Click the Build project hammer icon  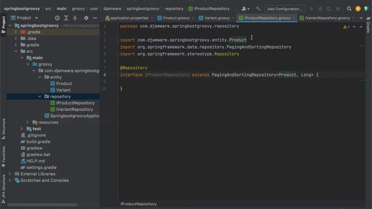[258, 9]
